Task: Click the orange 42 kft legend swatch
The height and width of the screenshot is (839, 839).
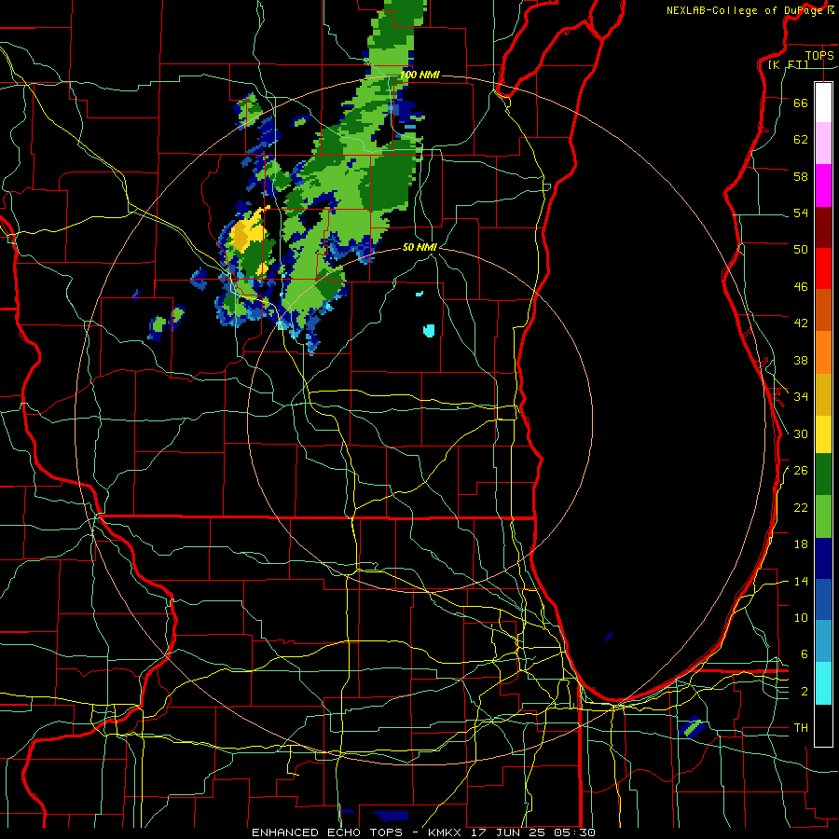Action: click(x=823, y=352)
